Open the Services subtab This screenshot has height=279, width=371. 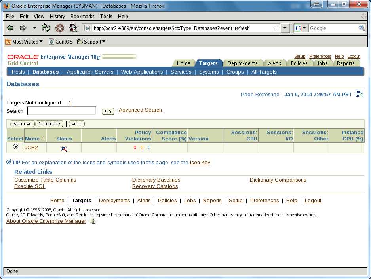181,72
